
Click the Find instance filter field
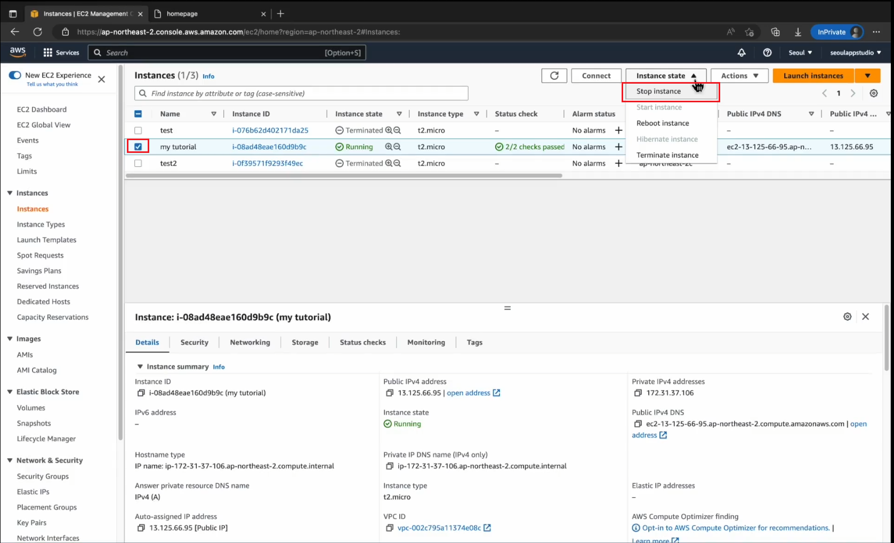(301, 93)
